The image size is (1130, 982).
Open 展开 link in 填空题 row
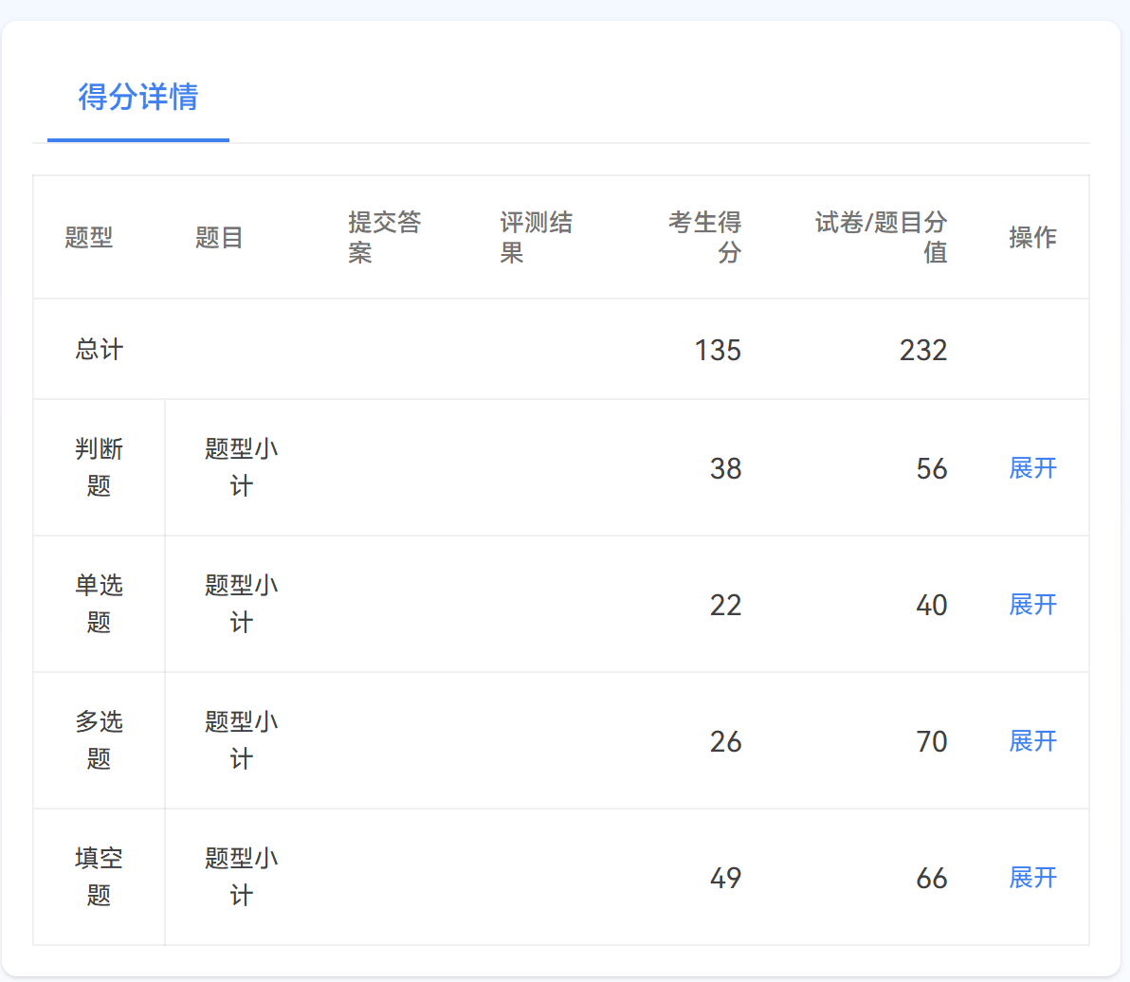click(x=1032, y=878)
